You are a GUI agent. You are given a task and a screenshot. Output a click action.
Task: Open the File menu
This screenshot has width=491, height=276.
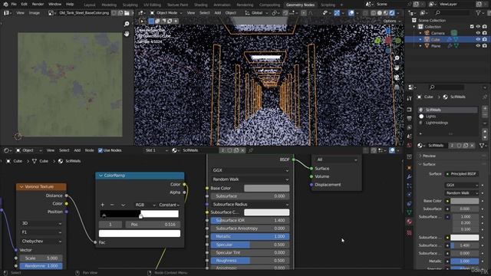(14, 5)
